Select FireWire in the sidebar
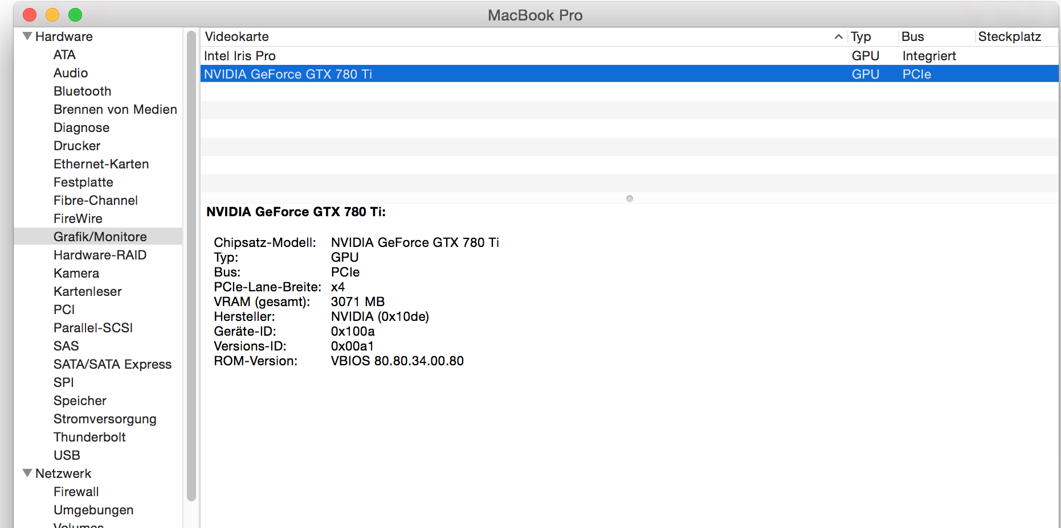The height and width of the screenshot is (528, 1061). click(78, 218)
